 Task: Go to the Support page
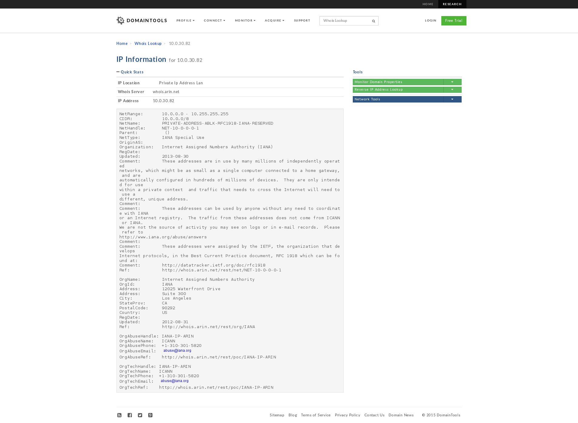302,21
